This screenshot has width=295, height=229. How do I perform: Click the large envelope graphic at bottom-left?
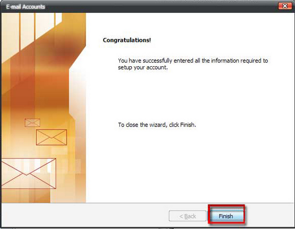pyautogui.click(x=28, y=173)
